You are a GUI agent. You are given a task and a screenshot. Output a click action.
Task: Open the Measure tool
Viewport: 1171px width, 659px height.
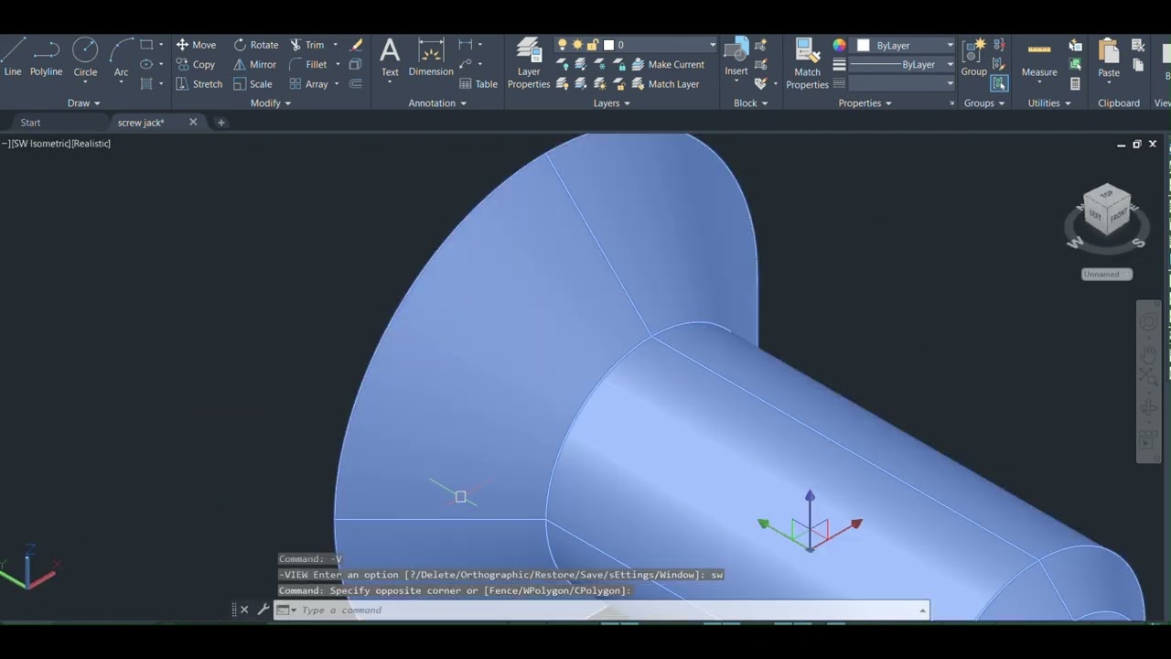[x=1039, y=57]
